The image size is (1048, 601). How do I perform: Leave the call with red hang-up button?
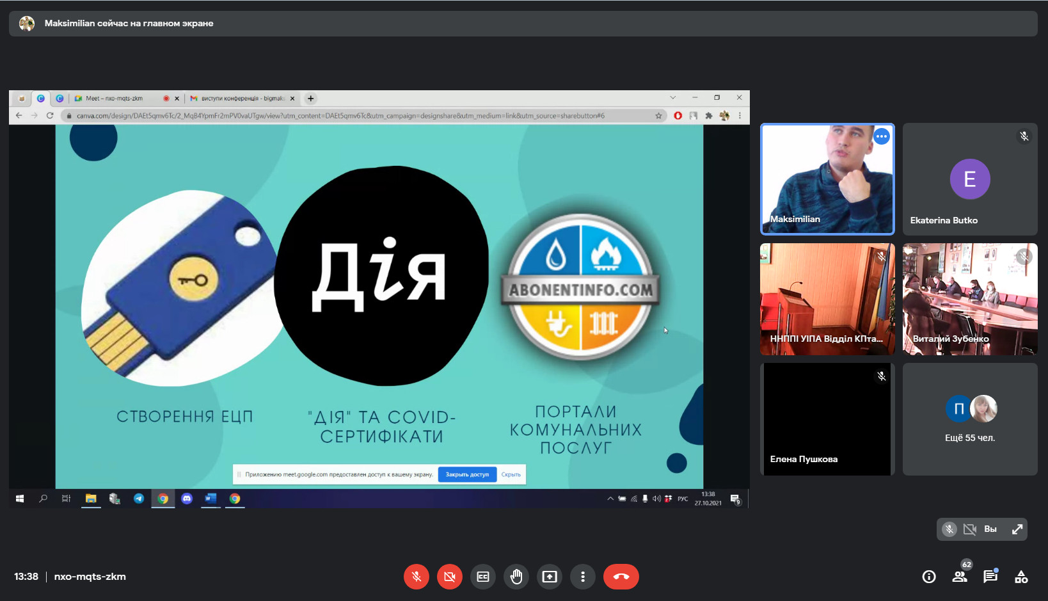[x=621, y=577]
